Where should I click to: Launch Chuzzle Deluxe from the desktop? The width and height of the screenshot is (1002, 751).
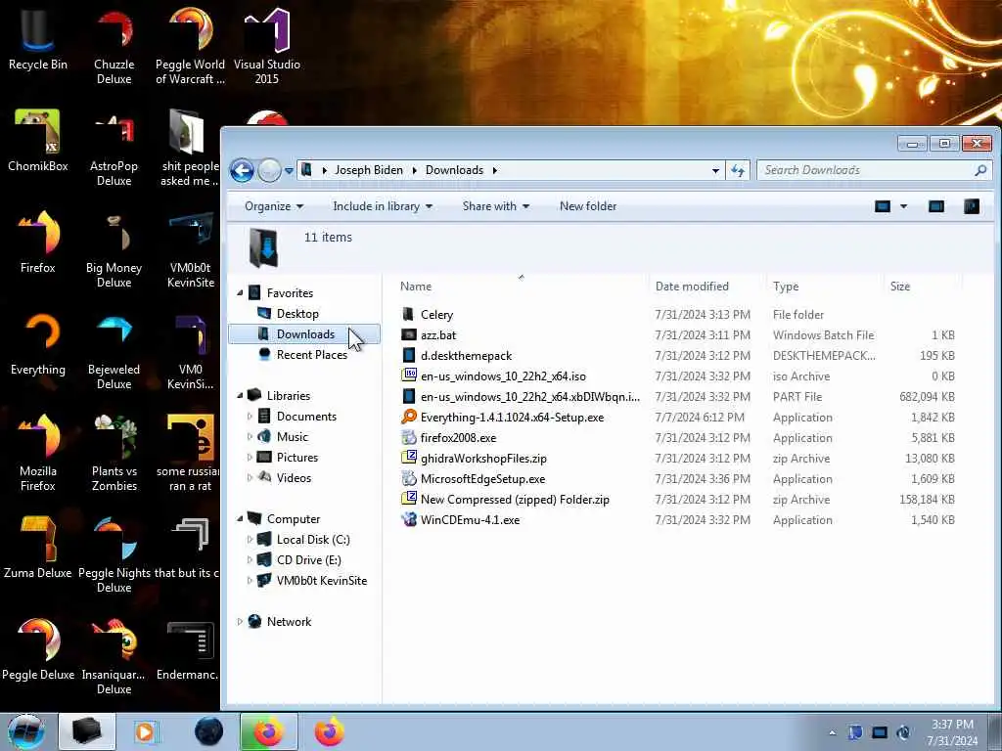[114, 47]
